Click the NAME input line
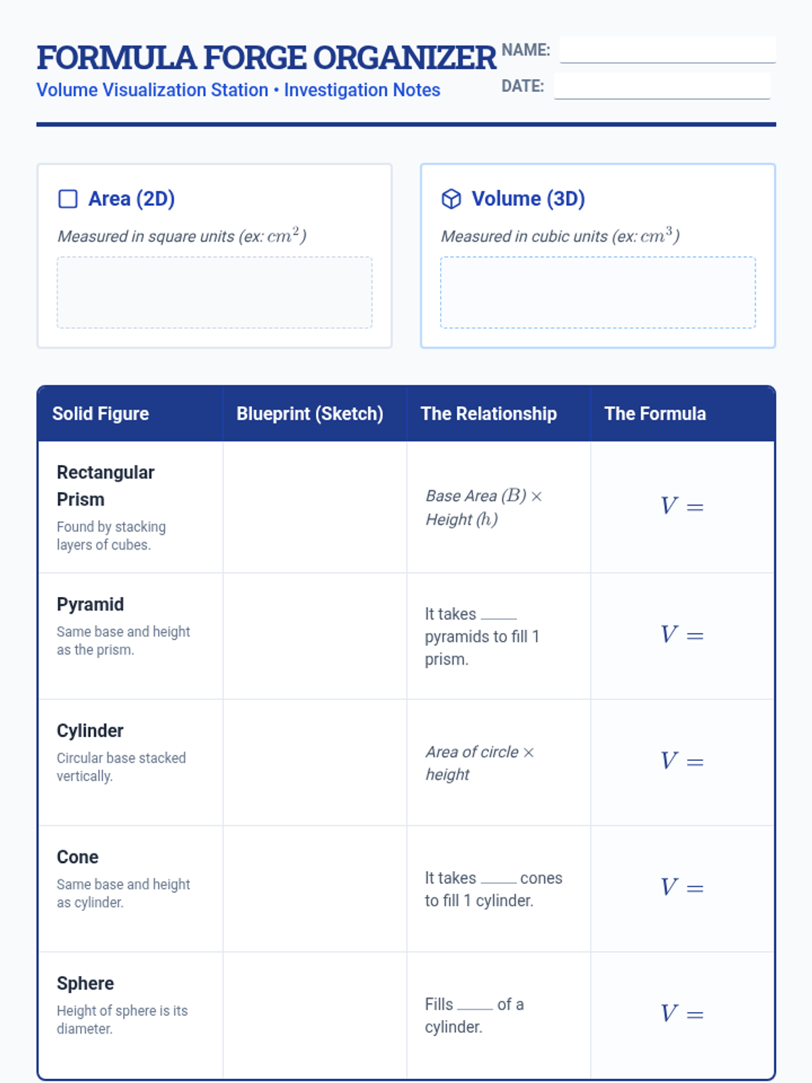The image size is (812, 1083). (667, 50)
